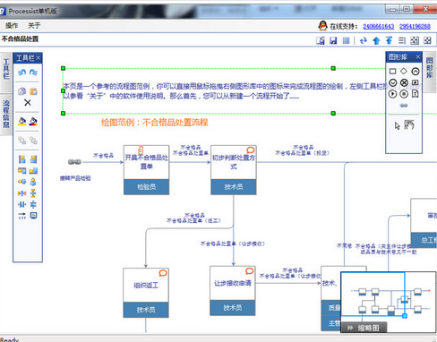Select the hand pan tool in 图形库

(409, 124)
